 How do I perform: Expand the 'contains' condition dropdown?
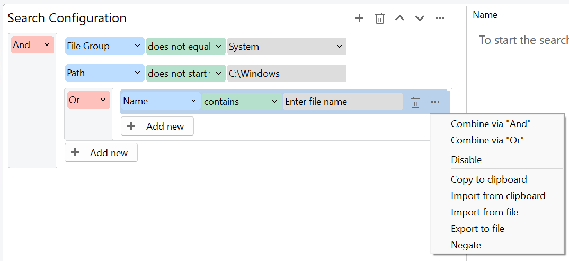click(242, 102)
